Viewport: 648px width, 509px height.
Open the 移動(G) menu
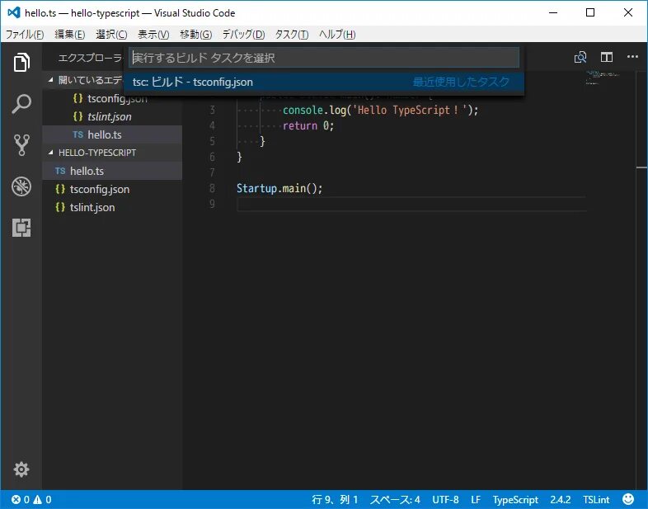pyautogui.click(x=196, y=35)
